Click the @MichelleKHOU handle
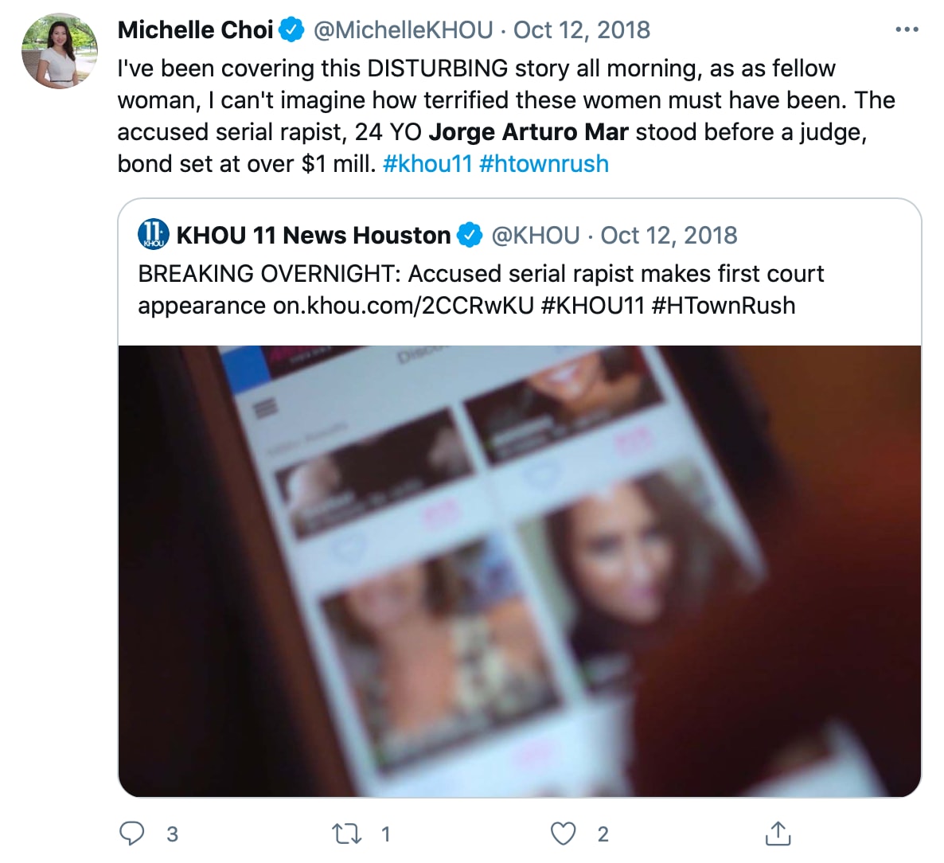Image resolution: width=944 pixels, height=863 pixels. click(403, 30)
